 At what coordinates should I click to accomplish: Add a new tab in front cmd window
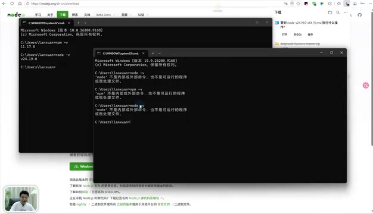point(153,53)
